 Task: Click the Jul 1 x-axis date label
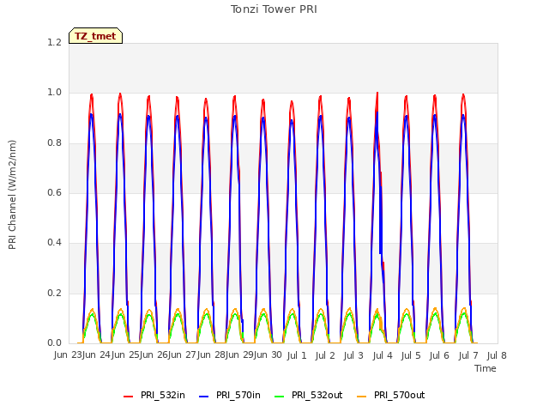(297, 355)
